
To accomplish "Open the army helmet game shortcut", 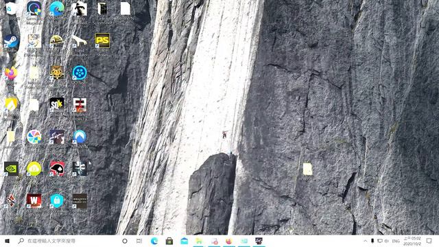I will pos(56,41).
